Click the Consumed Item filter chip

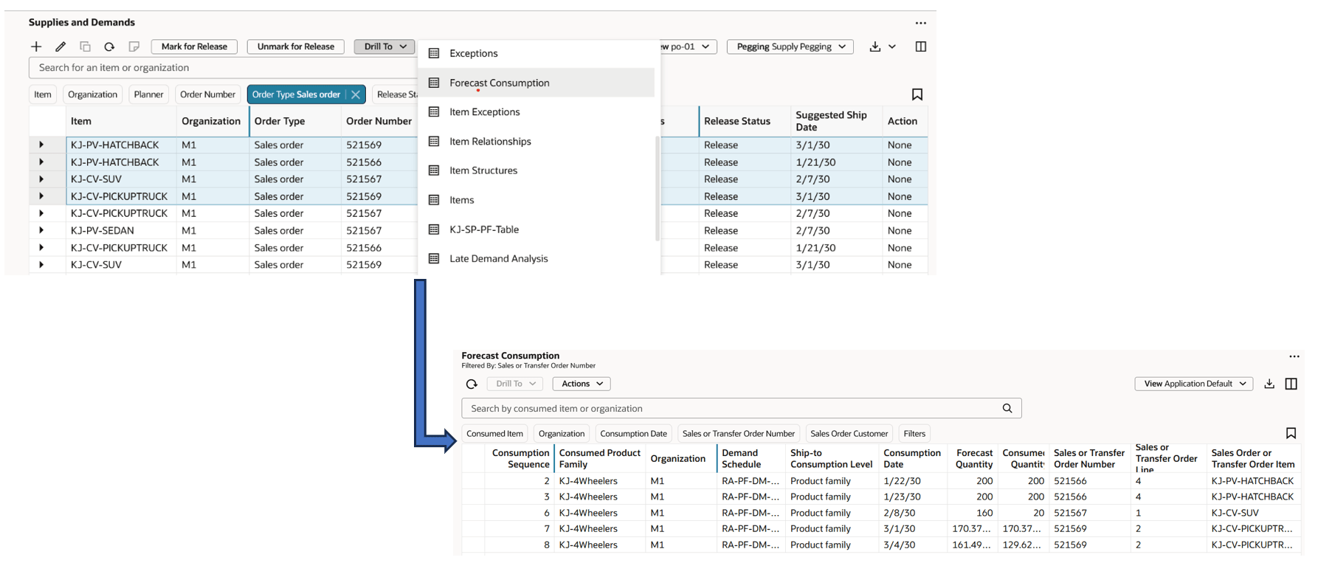coord(494,434)
